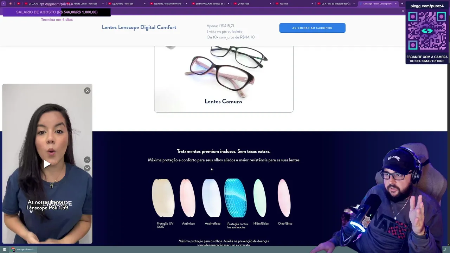
Task: Go to previous video with up chevron
Action: pos(87,160)
